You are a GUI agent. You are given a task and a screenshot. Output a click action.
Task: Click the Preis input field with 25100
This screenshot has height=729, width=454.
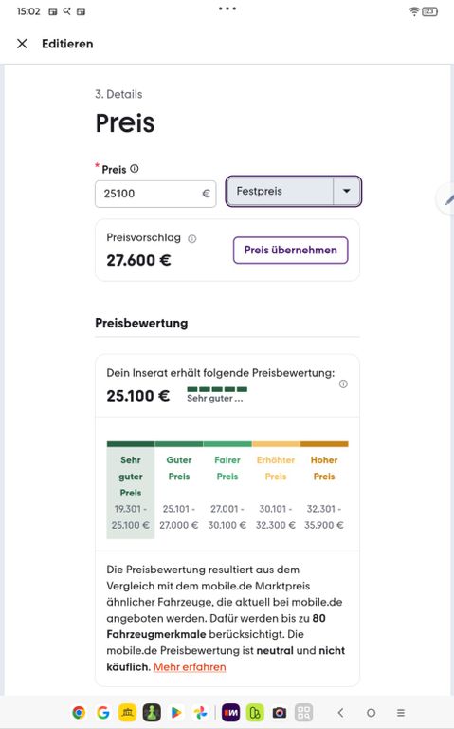(155, 194)
